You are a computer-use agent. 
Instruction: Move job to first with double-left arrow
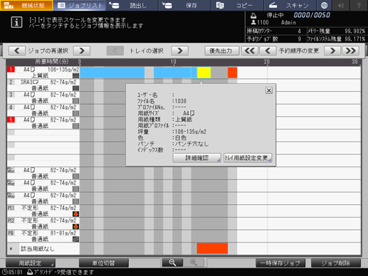[250, 51]
